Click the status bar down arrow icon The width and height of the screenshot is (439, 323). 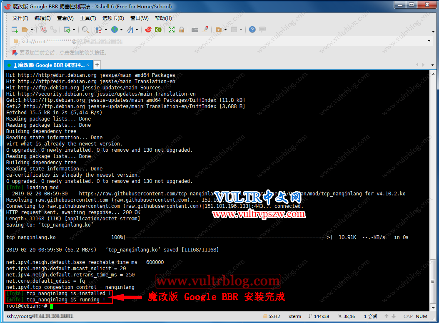[x=394, y=316]
